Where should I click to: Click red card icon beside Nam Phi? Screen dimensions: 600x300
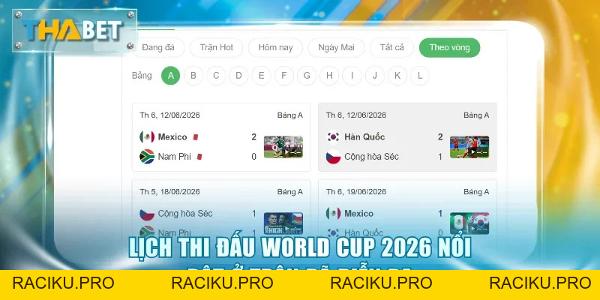(x=199, y=157)
